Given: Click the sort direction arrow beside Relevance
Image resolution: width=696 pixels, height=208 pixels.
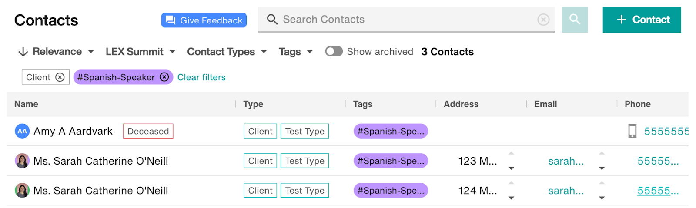Looking at the screenshot, I should tap(23, 52).
